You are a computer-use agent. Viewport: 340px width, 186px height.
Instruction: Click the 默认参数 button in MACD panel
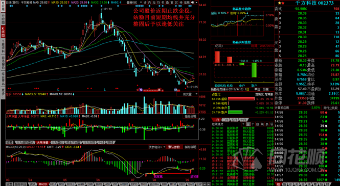click(x=174, y=147)
